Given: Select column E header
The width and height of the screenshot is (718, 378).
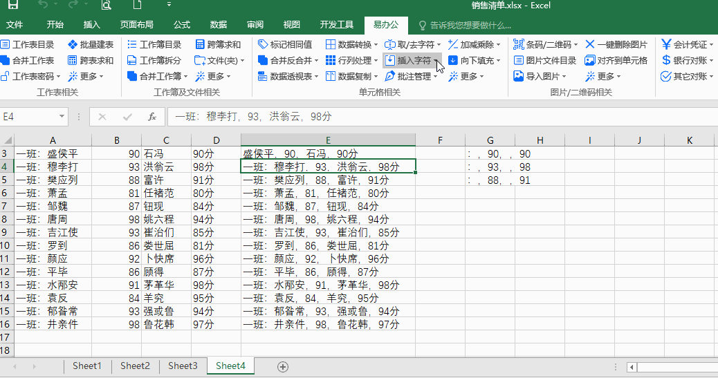Looking at the screenshot, I should [x=328, y=140].
